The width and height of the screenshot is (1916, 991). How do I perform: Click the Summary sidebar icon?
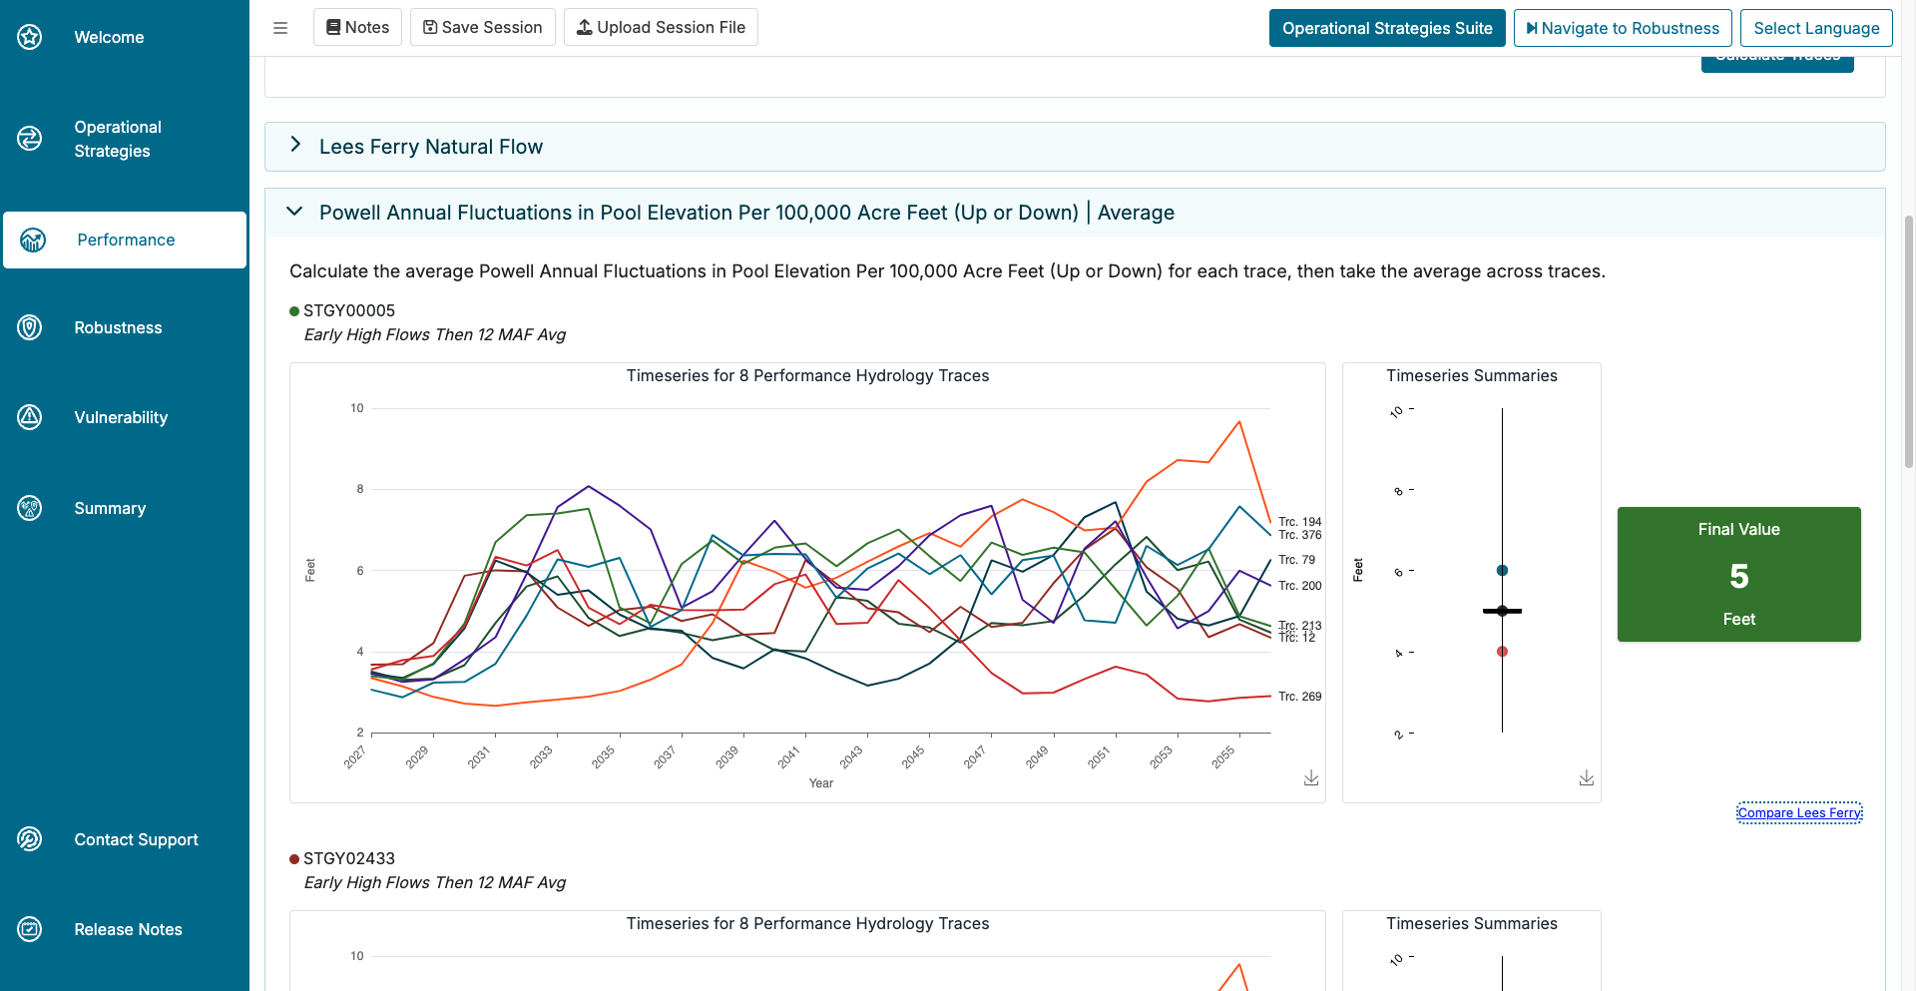click(30, 508)
